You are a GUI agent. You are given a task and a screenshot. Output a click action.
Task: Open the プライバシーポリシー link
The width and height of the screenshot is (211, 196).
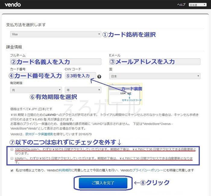148,170
